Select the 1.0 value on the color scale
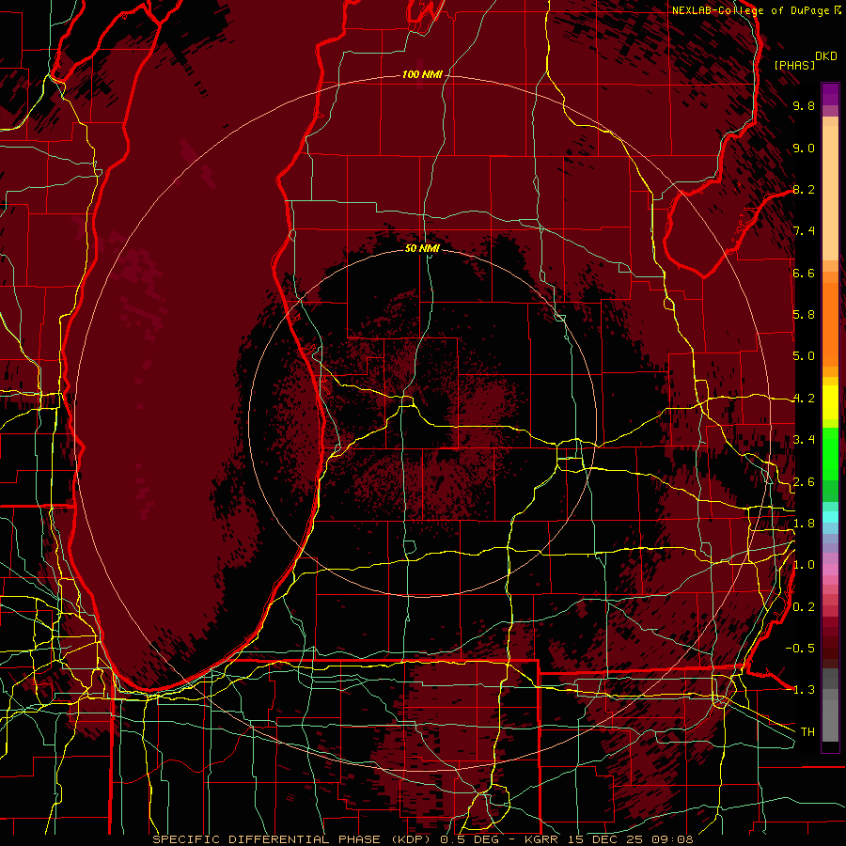The image size is (846, 846). coord(804,565)
